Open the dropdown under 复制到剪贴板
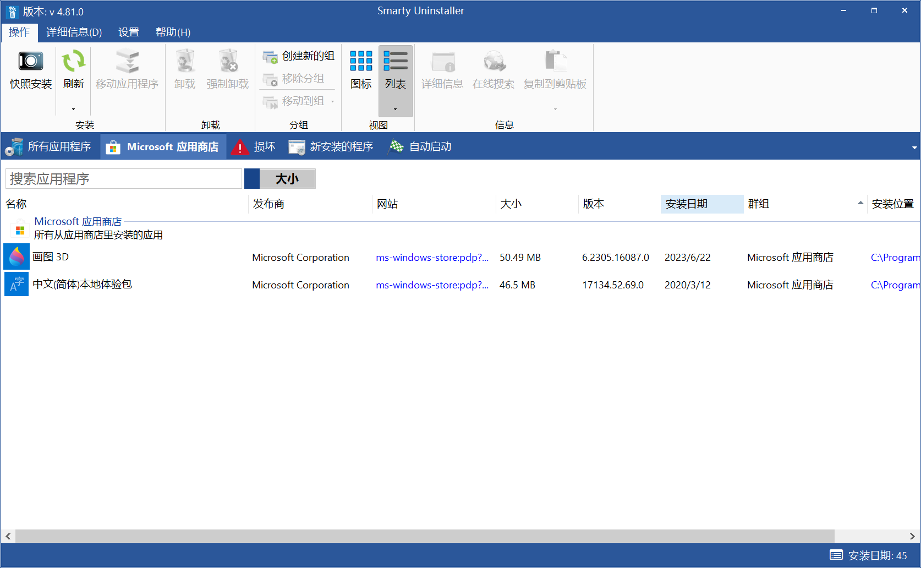The width and height of the screenshot is (921, 568). tap(555, 109)
